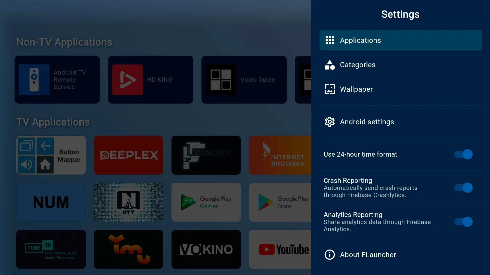Open the TuneIn radio tile
This screenshot has width=490, height=275.
(51, 249)
